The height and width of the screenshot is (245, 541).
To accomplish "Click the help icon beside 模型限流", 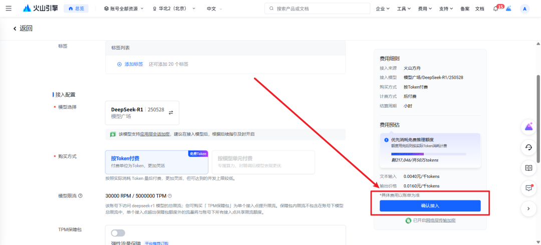I will coord(80,196).
